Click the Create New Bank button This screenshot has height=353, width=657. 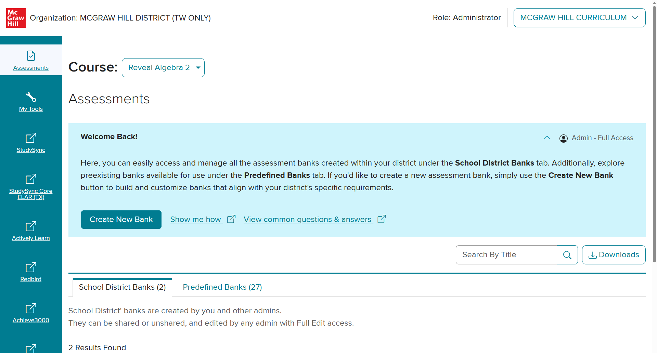click(x=121, y=220)
